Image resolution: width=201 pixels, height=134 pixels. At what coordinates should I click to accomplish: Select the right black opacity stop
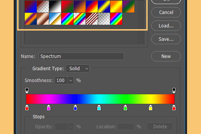click(174, 90)
